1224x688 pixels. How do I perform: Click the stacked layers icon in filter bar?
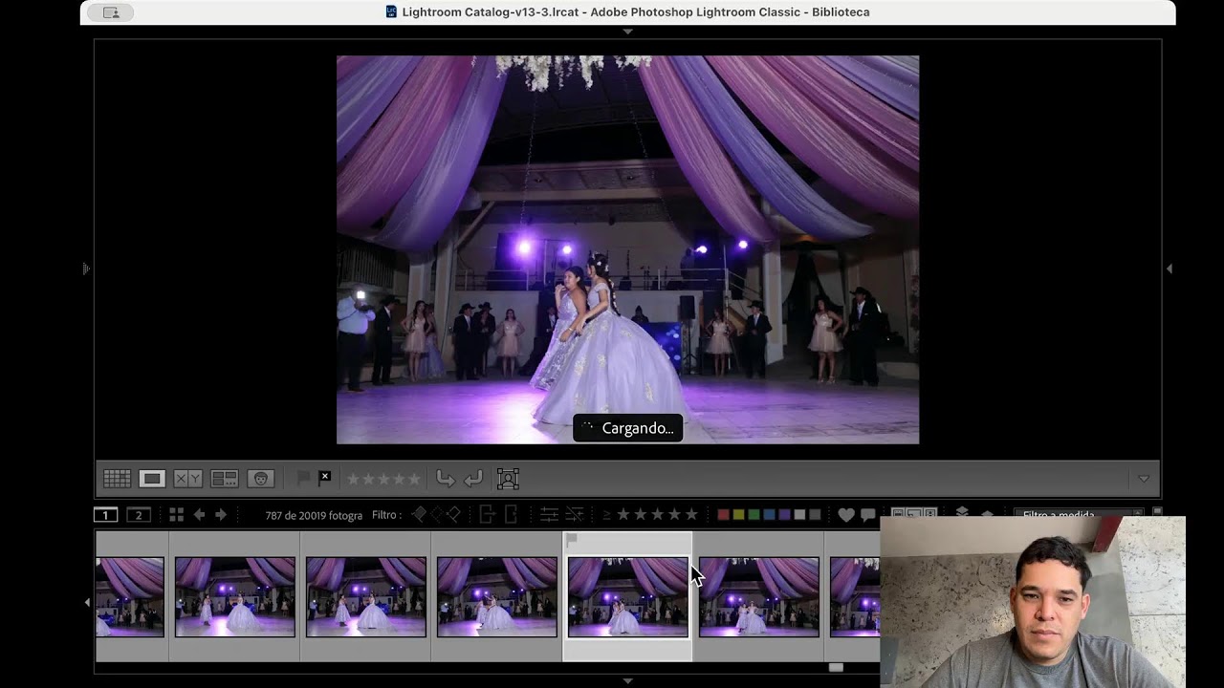tap(962, 513)
